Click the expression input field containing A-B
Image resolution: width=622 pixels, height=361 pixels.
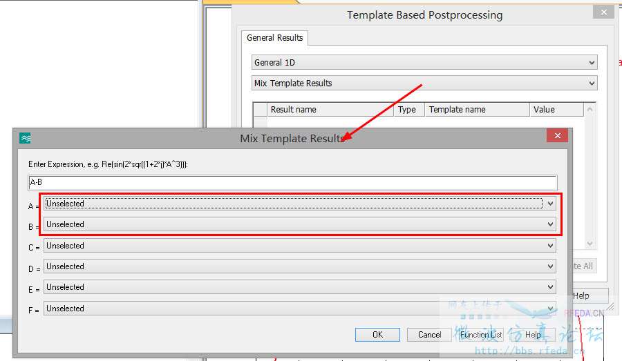point(293,183)
